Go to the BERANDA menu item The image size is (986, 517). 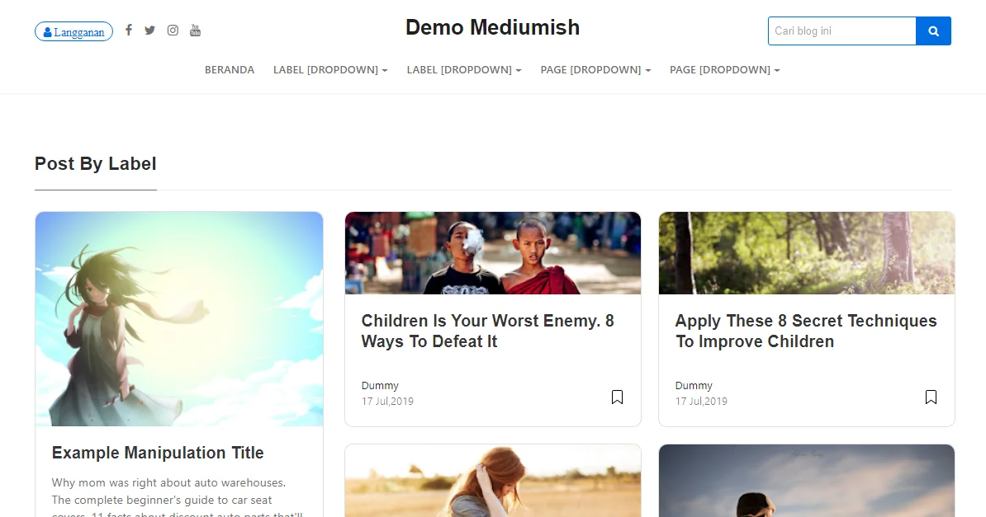[x=230, y=70]
